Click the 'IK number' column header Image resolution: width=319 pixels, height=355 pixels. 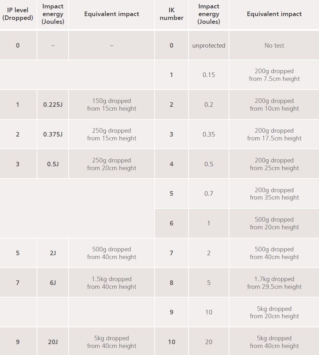171,14
